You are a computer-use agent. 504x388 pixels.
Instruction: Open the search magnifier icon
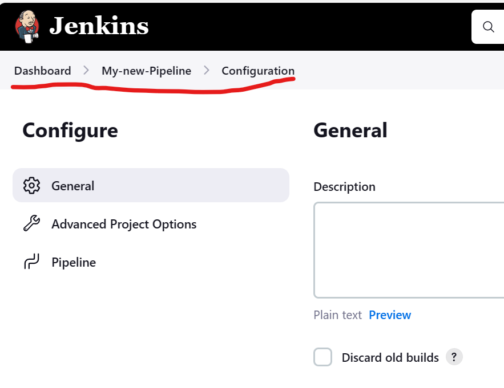coord(488,26)
